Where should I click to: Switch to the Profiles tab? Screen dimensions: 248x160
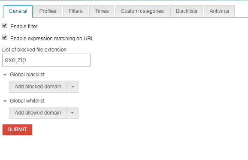(x=48, y=11)
